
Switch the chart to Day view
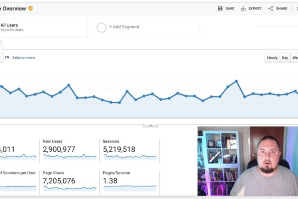[x=285, y=58]
